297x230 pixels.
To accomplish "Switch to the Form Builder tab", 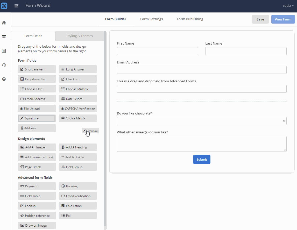I will point(116,19).
